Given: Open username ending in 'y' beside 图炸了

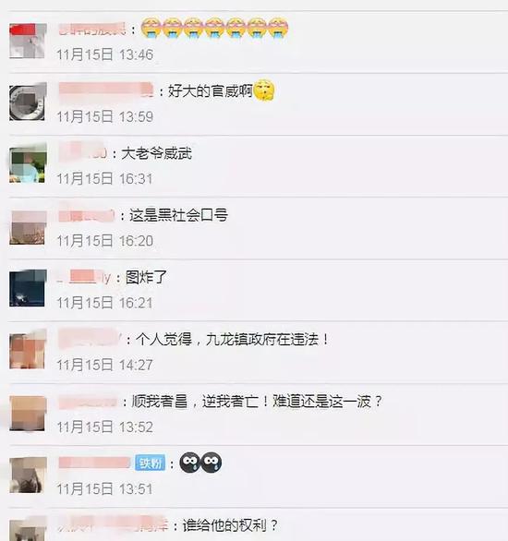Looking at the screenshot, I should 84,277.
